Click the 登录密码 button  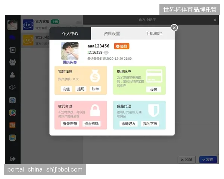tap(70, 124)
